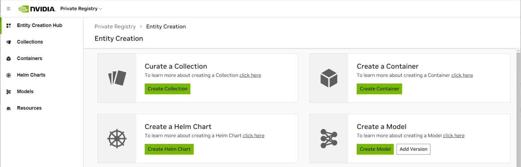The height and width of the screenshot is (167, 521).
Task: Click the large Collection cards icon
Action: 117,78
